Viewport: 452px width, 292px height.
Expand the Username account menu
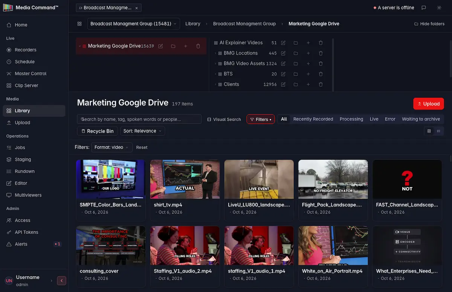coord(51,280)
